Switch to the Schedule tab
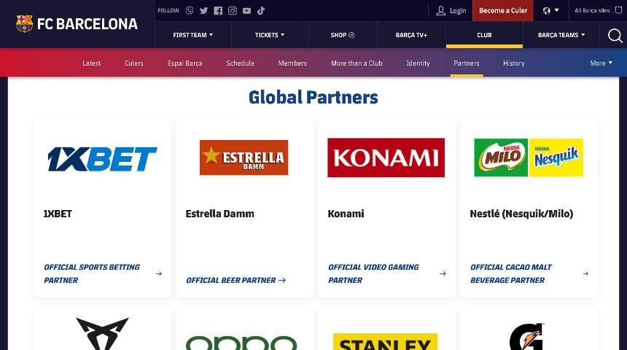The width and height of the screenshot is (627, 350). tap(240, 63)
